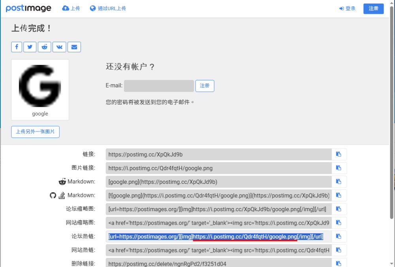Viewport: 395px width, 267px height.
Task: Select the 删除链接 URL field
Action: 219,263
